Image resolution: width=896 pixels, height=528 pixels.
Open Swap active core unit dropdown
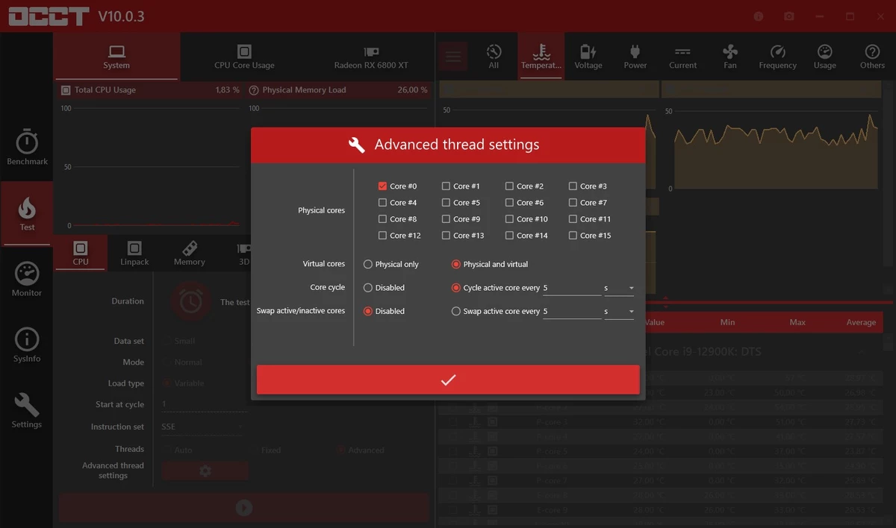point(619,311)
